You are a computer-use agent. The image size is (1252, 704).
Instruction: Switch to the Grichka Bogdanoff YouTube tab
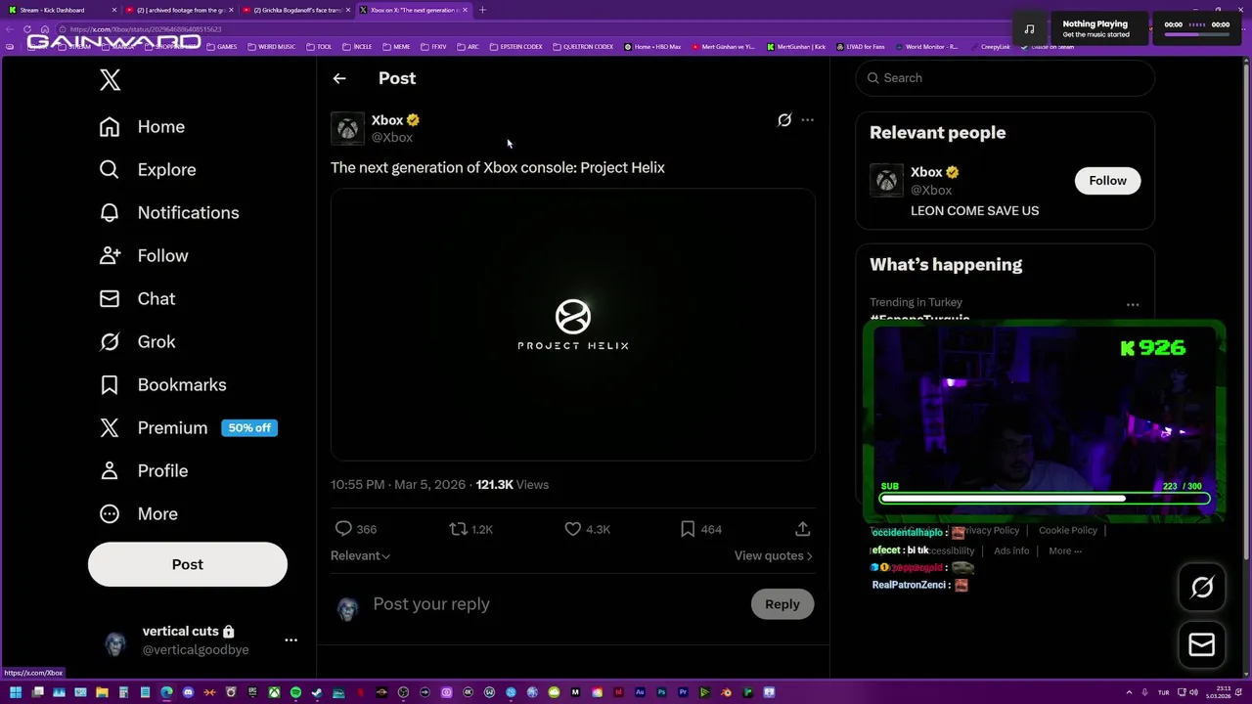click(295, 10)
